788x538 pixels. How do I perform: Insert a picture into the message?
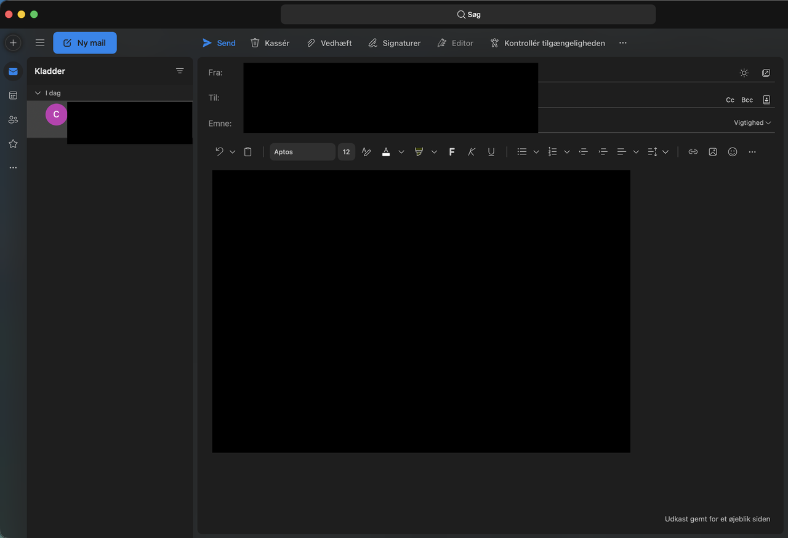point(713,152)
